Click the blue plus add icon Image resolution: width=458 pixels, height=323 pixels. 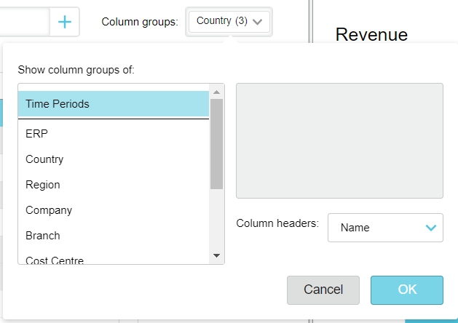[65, 22]
